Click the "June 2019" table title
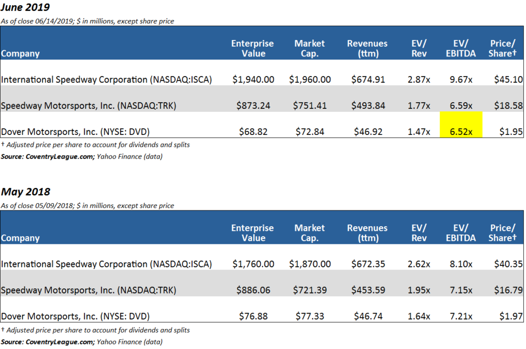Image resolution: width=526 pixels, height=349 pixels. (x=25, y=7)
